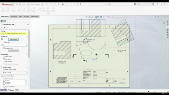Select the Sheet1 tab at bottom
This screenshot has width=169, height=95.
tap(11, 90)
